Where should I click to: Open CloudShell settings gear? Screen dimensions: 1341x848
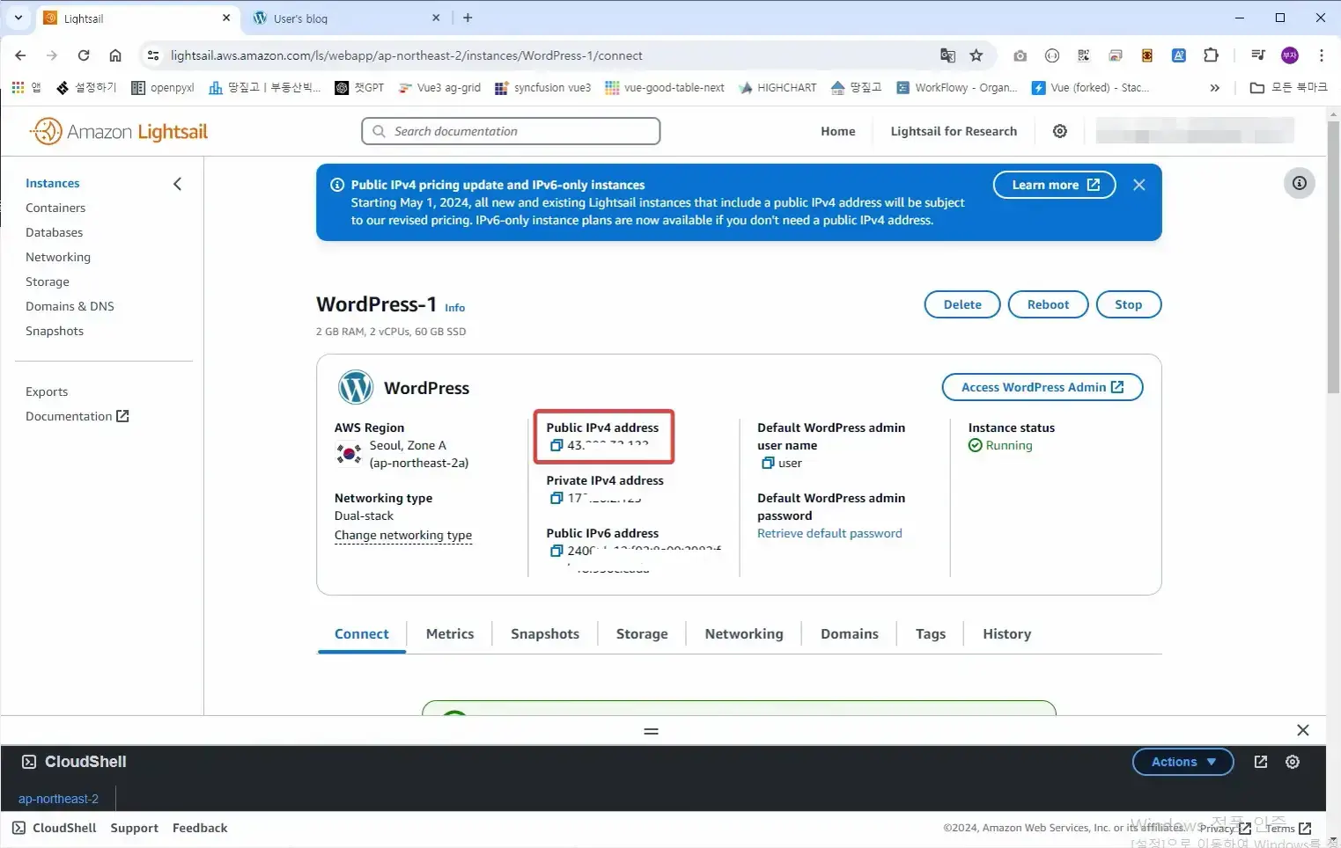1293,762
